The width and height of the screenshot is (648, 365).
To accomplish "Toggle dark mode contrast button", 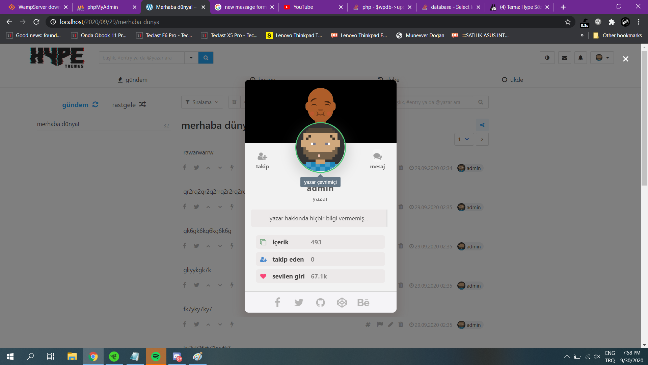I will click(547, 58).
